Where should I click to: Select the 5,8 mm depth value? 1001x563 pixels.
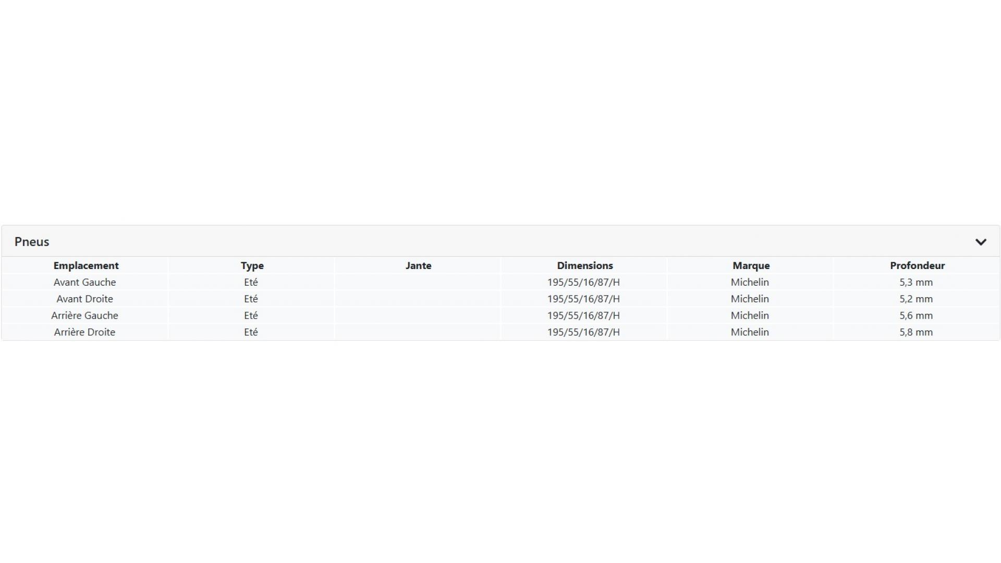916,333
